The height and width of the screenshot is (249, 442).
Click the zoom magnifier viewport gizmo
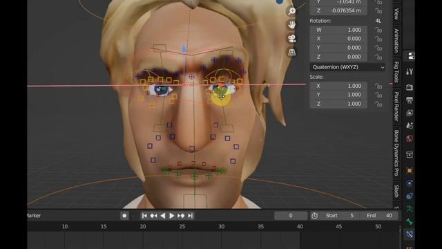click(x=291, y=11)
